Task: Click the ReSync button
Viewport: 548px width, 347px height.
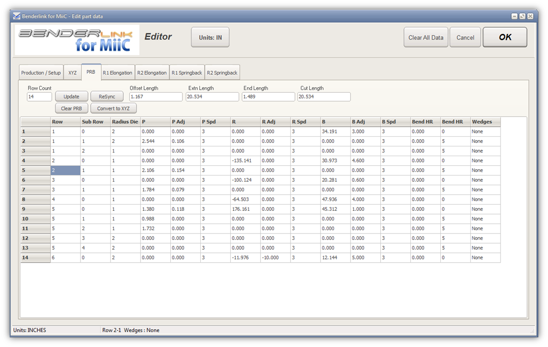Action: (x=107, y=97)
